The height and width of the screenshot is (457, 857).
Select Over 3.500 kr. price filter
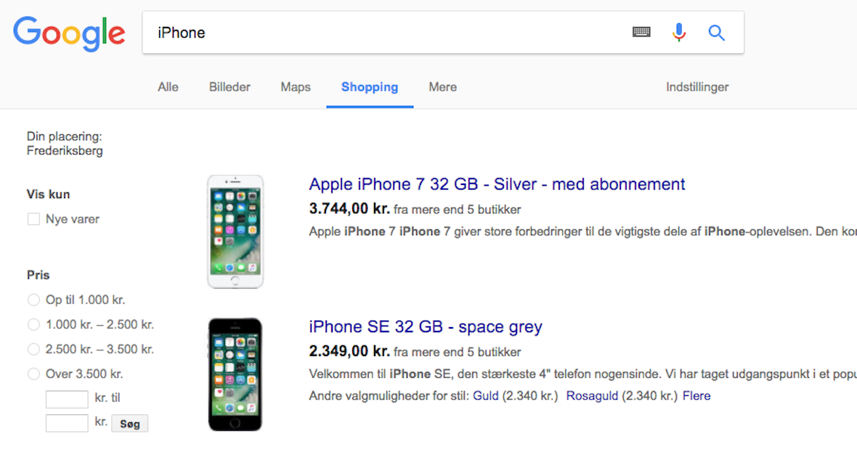(33, 374)
